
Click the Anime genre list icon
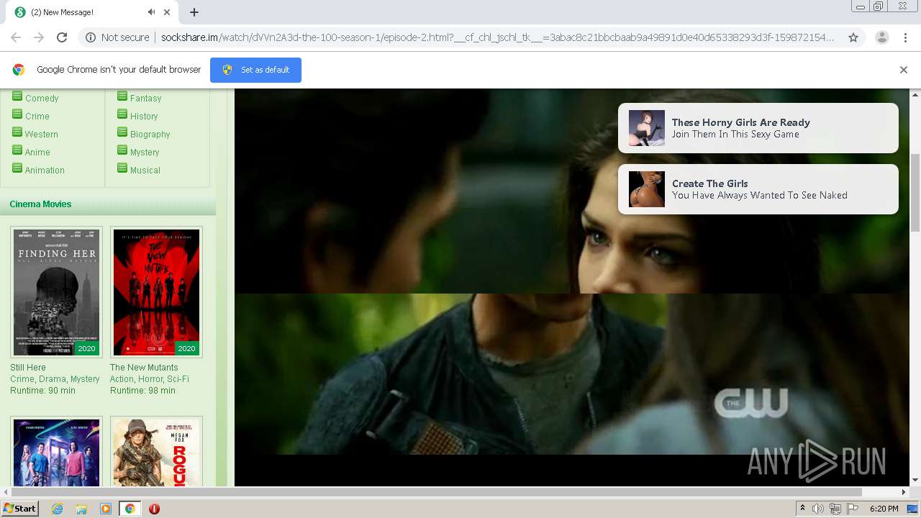pyautogui.click(x=17, y=150)
